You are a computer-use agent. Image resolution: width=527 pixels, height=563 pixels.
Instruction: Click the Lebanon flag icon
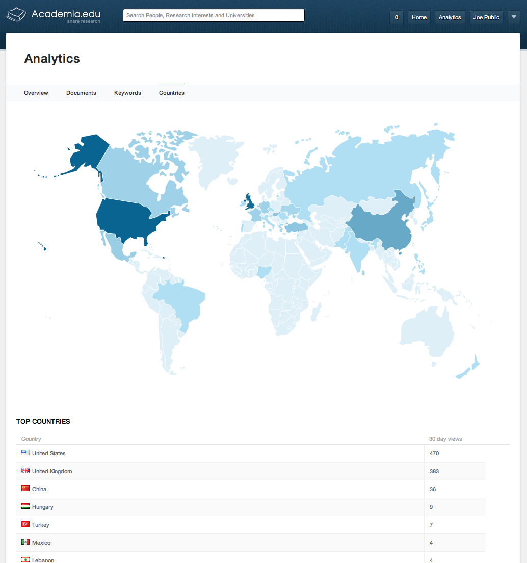[25, 559]
